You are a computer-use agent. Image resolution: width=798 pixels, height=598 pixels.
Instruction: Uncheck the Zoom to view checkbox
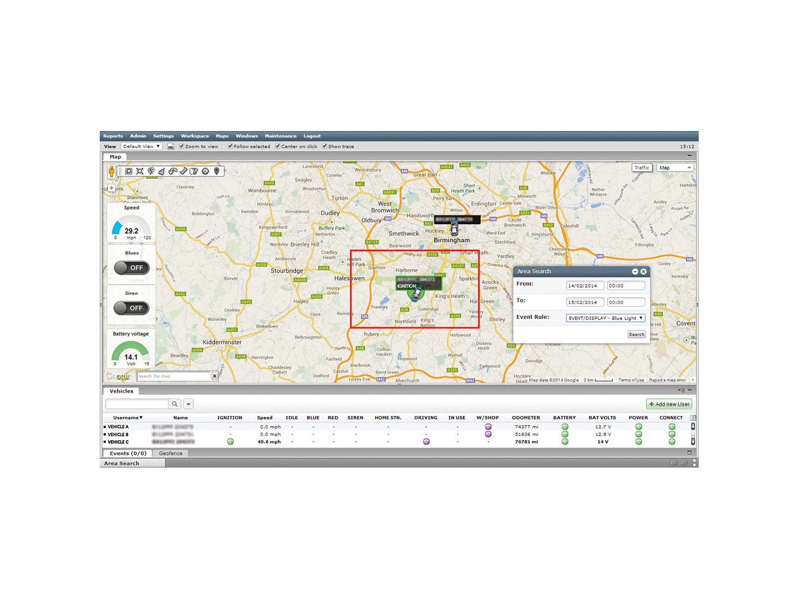[182, 147]
